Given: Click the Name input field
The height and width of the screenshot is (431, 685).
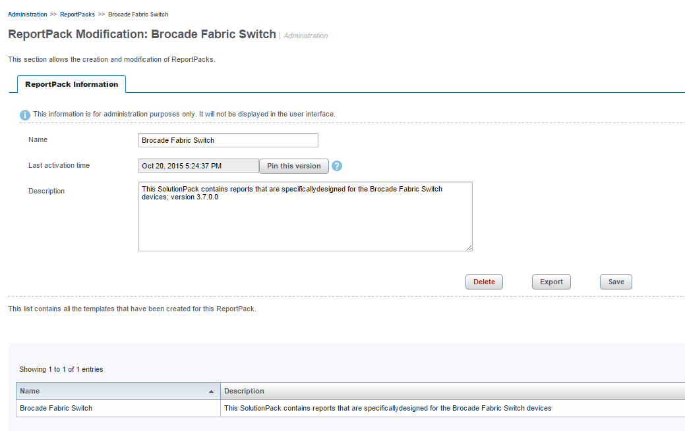Looking at the screenshot, I should tap(228, 140).
